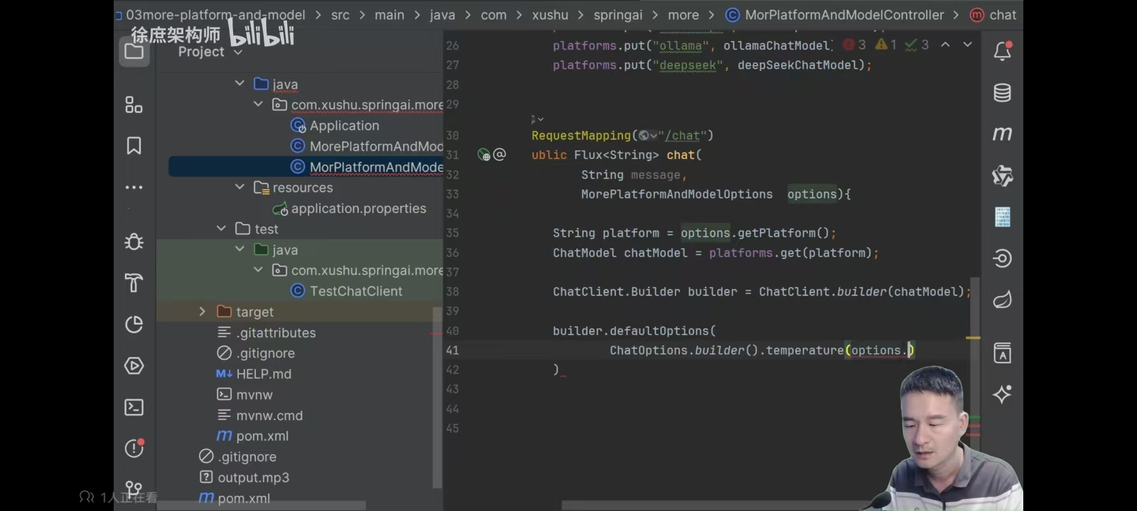Click MorPlatformAndModelController breadcrumb item

[x=844, y=15]
